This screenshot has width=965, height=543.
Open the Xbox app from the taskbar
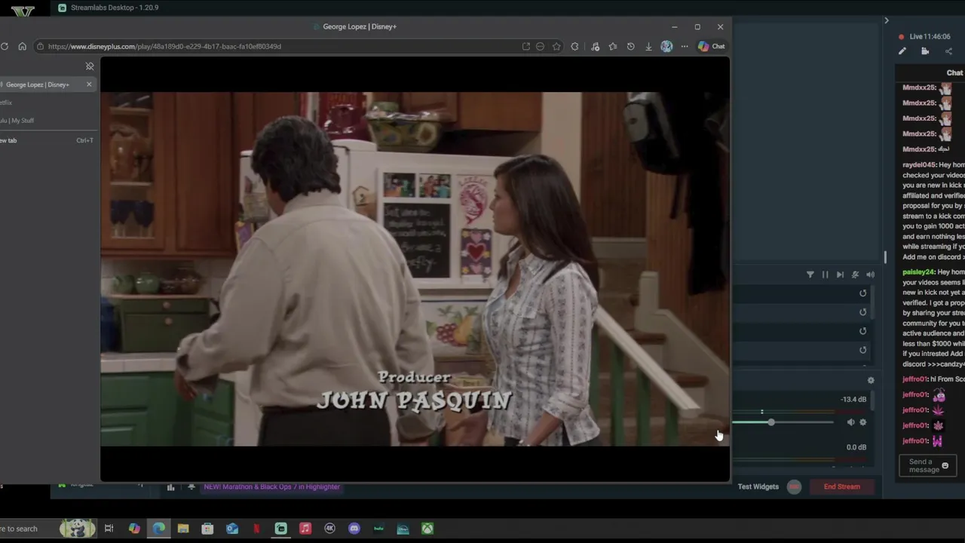click(x=427, y=529)
